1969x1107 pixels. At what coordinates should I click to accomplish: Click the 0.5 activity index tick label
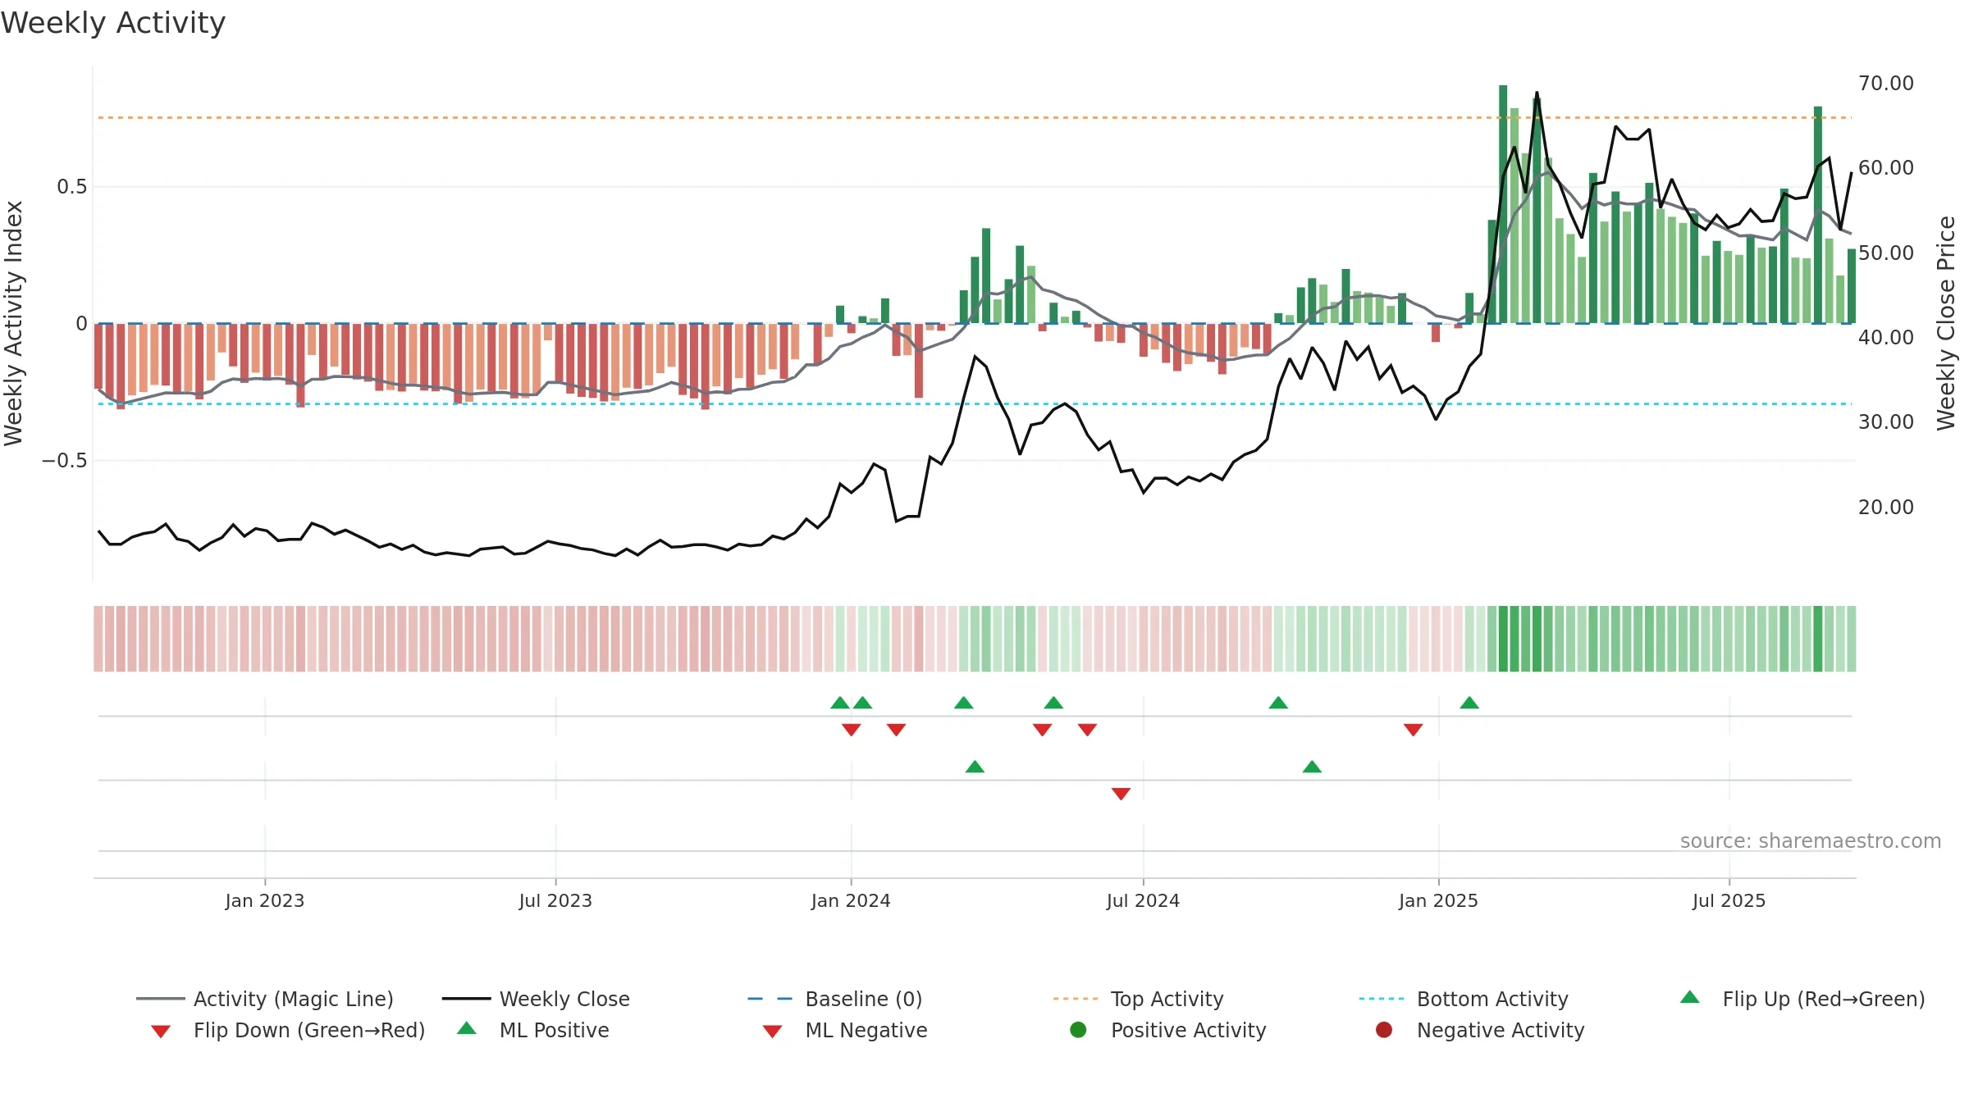[x=72, y=187]
